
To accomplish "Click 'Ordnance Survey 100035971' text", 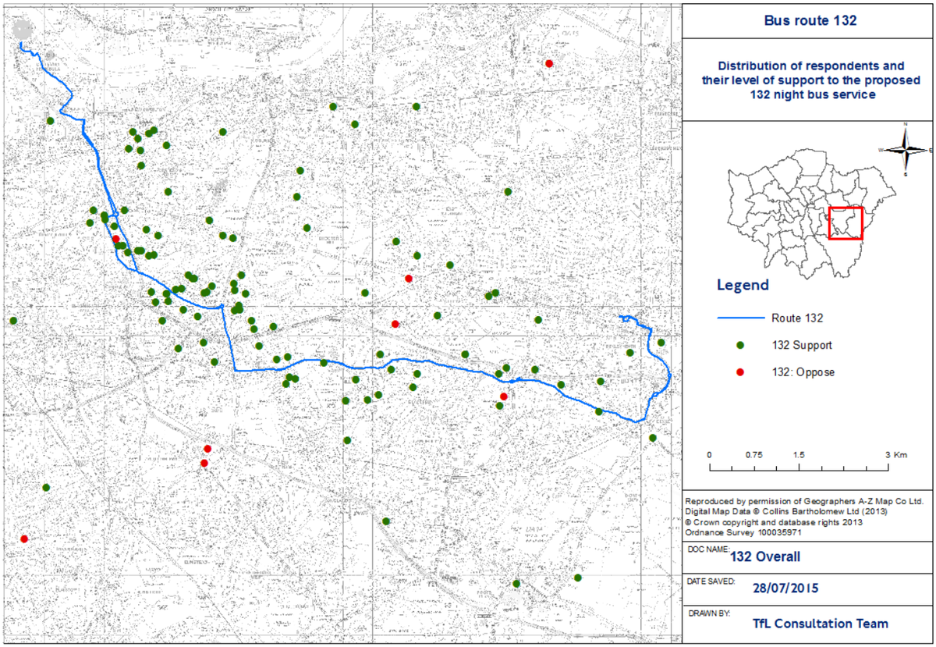I will pos(743,532).
